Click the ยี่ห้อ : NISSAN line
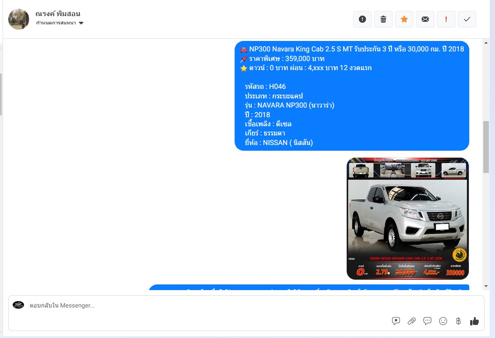 click(279, 142)
